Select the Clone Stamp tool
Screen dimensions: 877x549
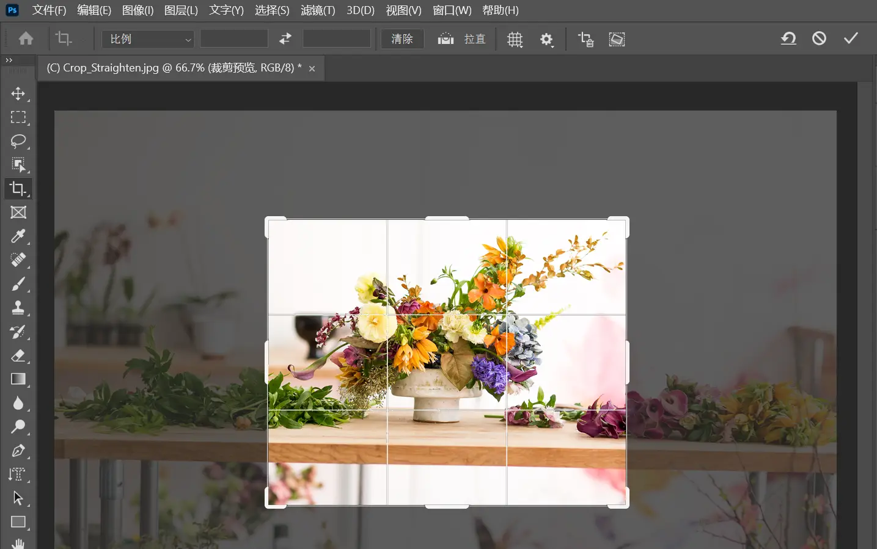(18, 308)
